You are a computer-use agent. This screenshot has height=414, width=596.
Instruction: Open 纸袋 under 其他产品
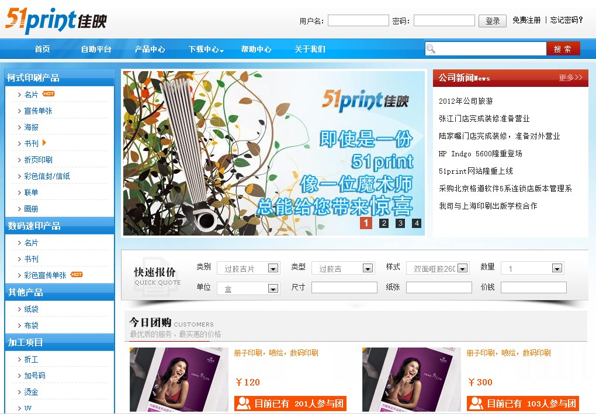31,309
